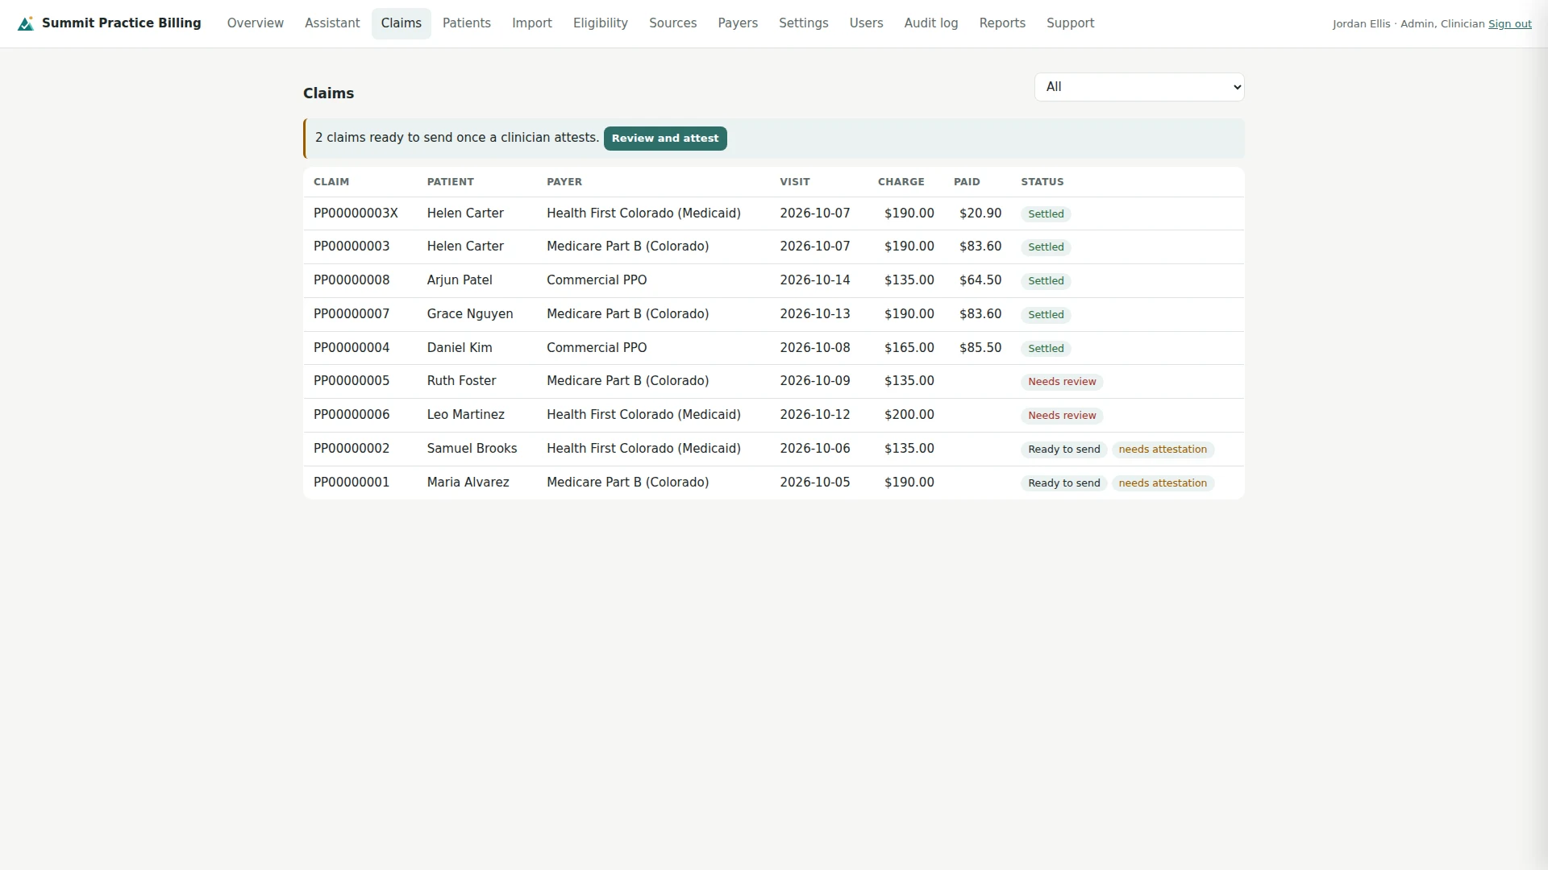Click Needs review badge for Leo Martinez
The image size is (1548, 870).
tap(1062, 416)
